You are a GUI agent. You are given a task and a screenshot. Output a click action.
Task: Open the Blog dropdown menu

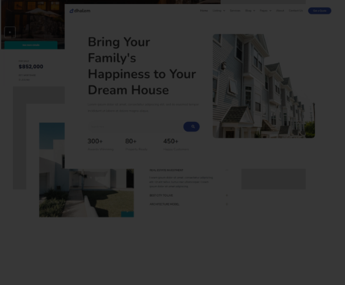click(x=250, y=11)
